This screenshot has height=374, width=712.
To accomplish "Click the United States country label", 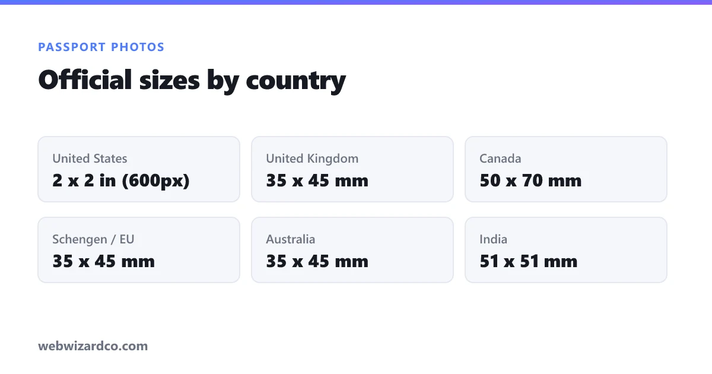I will [90, 159].
